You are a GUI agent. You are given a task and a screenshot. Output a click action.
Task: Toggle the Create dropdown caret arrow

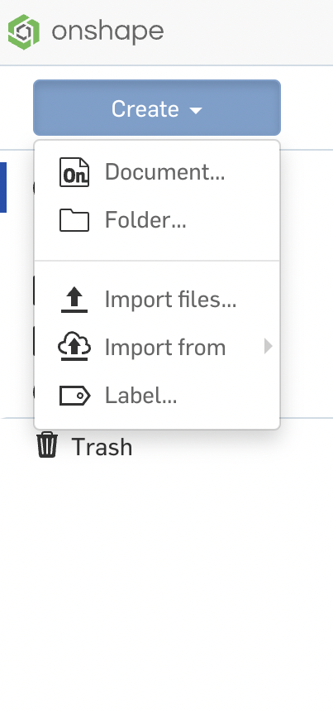(x=196, y=110)
